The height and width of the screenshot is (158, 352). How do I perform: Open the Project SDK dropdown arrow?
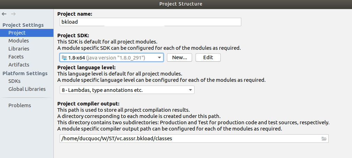point(159,58)
